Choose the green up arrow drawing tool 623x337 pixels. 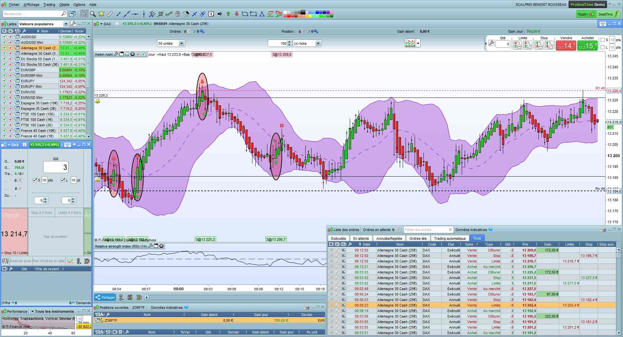point(228,14)
